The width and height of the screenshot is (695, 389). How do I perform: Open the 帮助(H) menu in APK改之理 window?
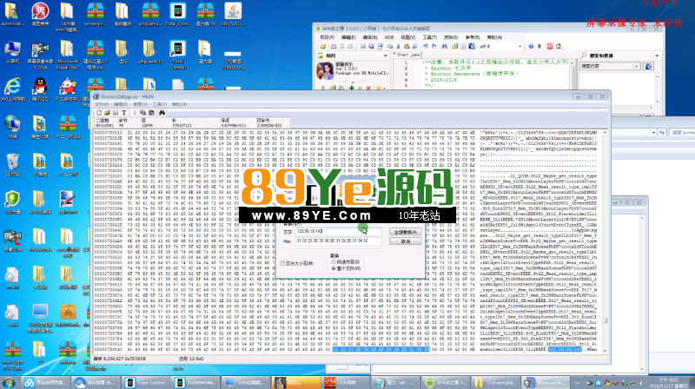pyautogui.click(x=494, y=37)
